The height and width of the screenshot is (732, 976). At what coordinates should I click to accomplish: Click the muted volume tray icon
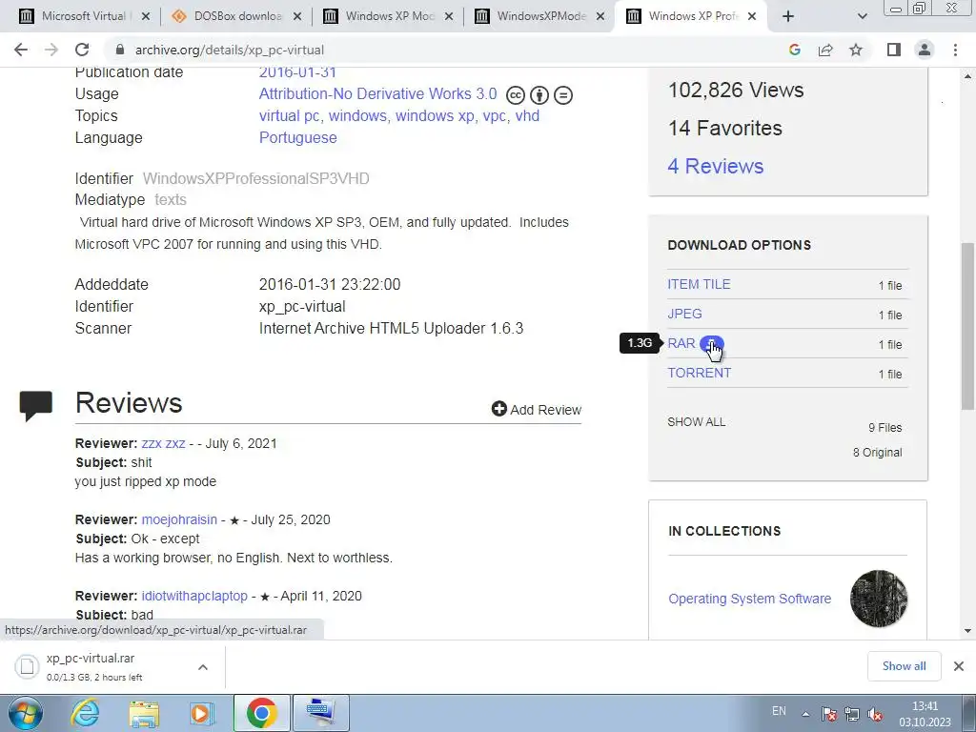click(x=875, y=714)
